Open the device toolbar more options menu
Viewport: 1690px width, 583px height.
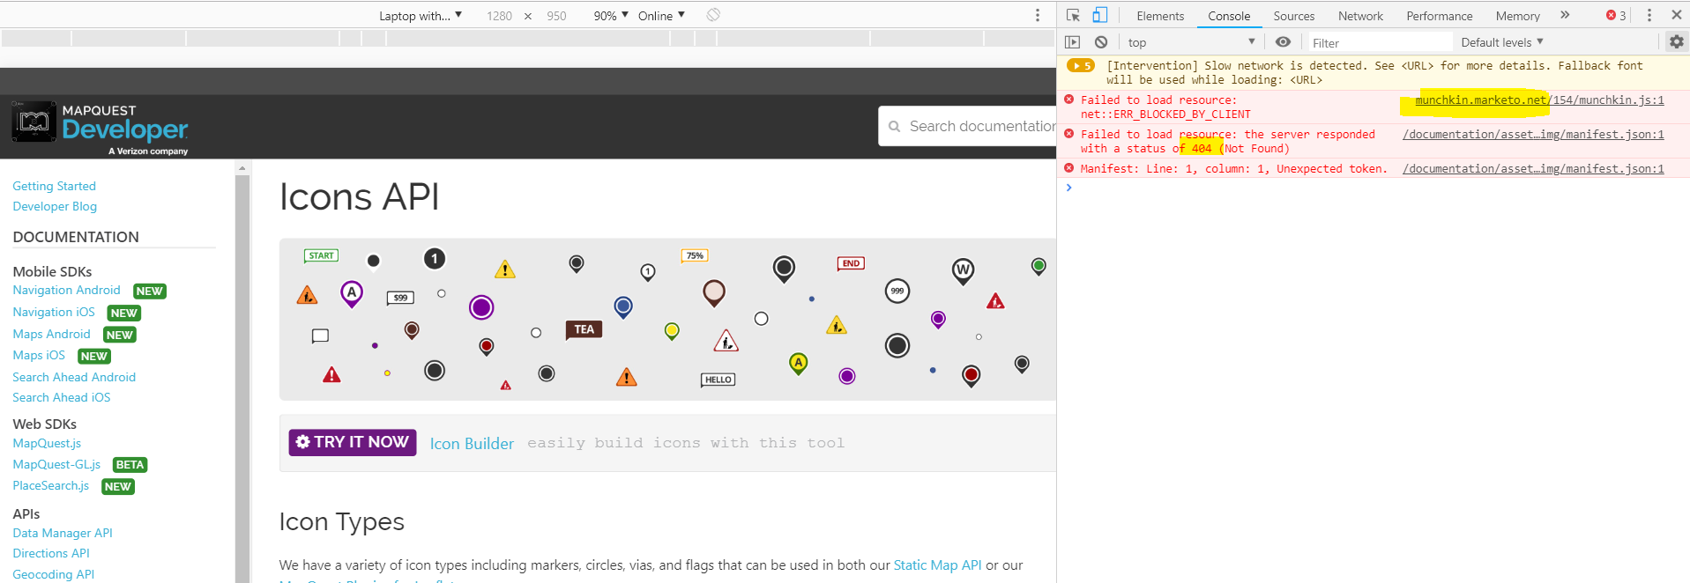click(1037, 15)
